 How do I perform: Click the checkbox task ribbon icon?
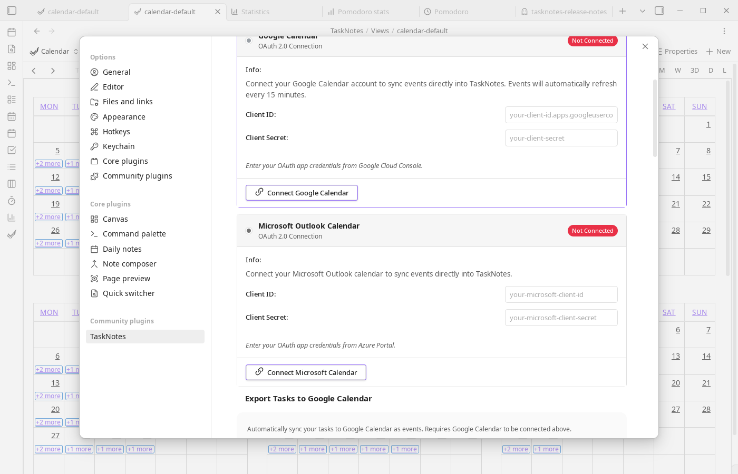pyautogui.click(x=12, y=150)
